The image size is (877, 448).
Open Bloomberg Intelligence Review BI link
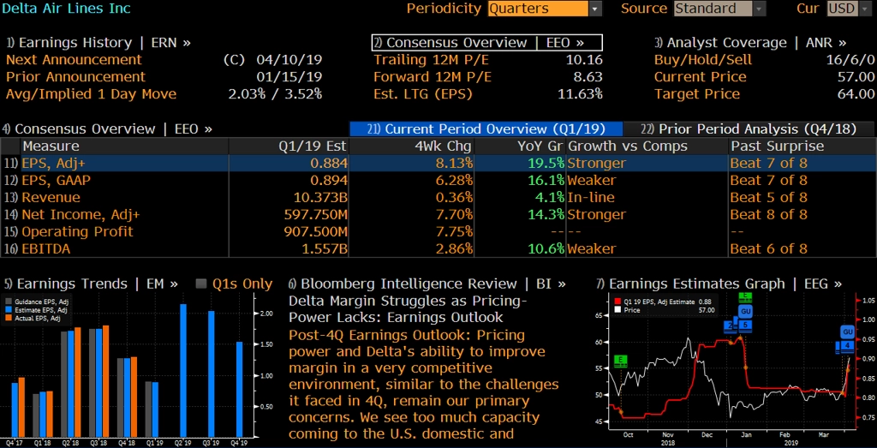[x=427, y=284]
